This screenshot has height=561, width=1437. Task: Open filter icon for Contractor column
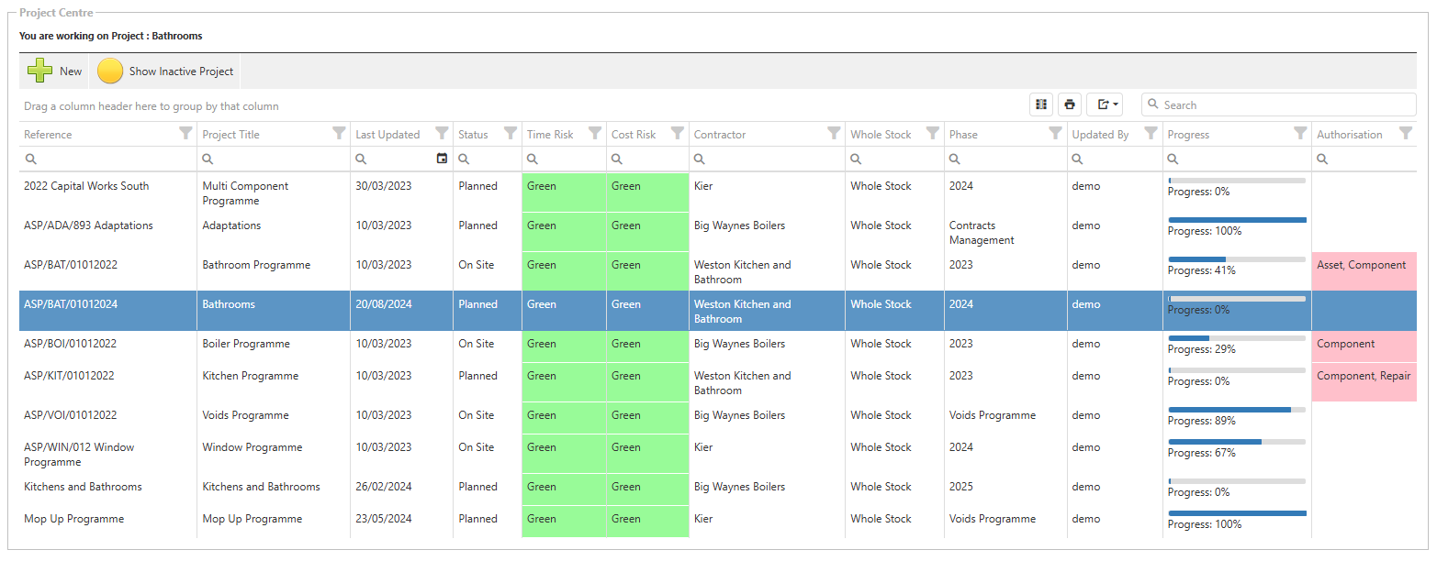833,133
